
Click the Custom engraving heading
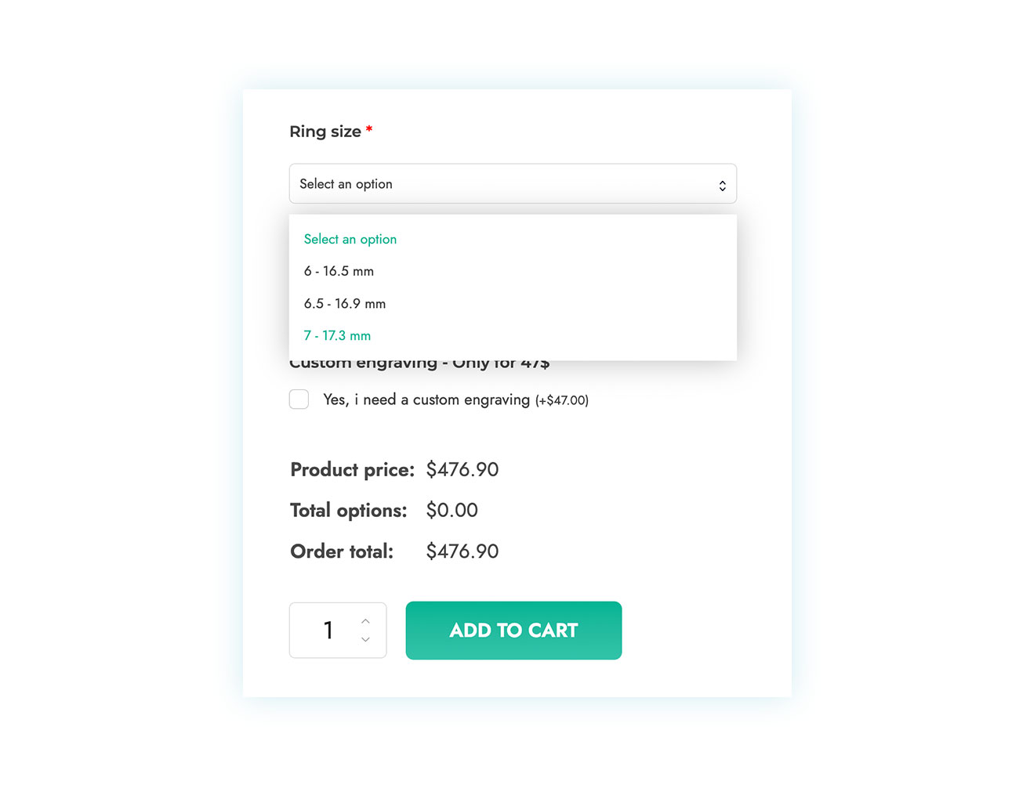419,364
